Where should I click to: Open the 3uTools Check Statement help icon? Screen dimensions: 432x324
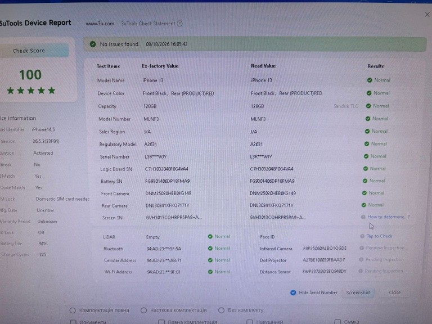179,24
